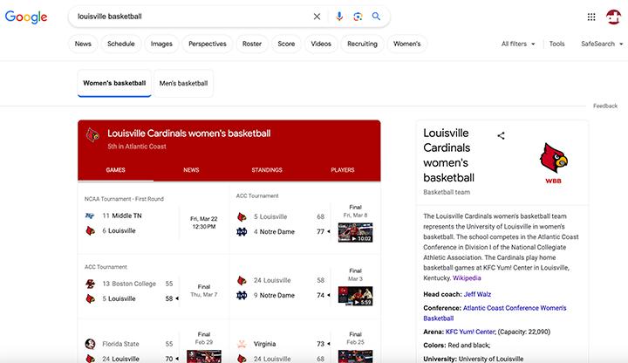Screen dimensions: 628x363
Task: Select the Videos filter chip
Action: click(x=321, y=44)
